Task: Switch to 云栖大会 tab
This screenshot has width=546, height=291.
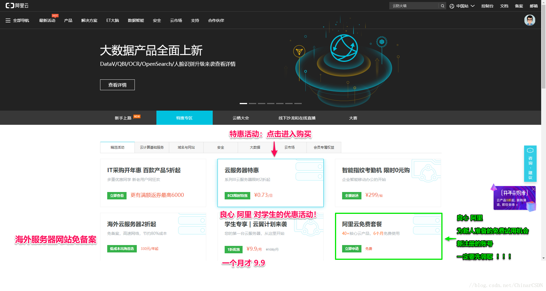Action: tap(241, 118)
